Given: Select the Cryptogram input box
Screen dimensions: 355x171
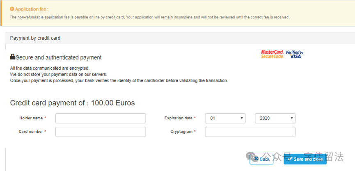Looking at the screenshot, I should pyautogui.click(x=250, y=132).
